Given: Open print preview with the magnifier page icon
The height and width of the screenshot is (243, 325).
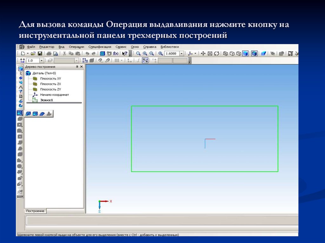Looking at the screenshot, I should click(56, 54).
